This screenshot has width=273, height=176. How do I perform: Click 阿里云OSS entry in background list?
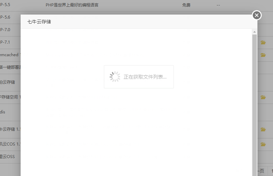[x=7, y=156]
